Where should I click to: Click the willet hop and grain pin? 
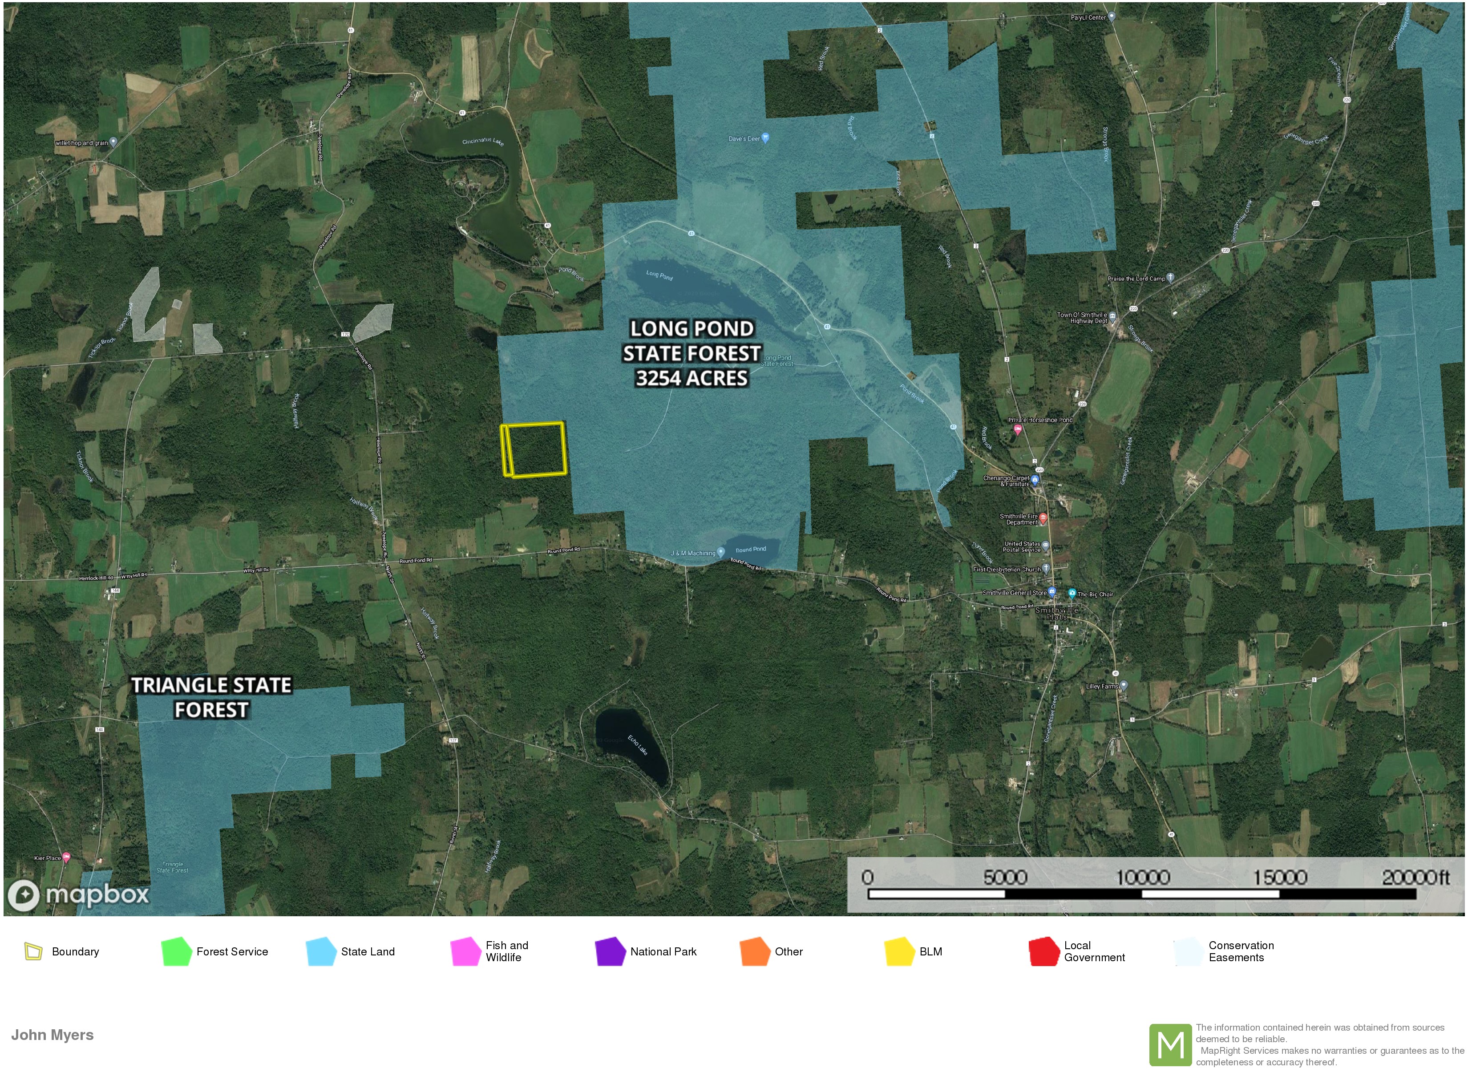(113, 142)
